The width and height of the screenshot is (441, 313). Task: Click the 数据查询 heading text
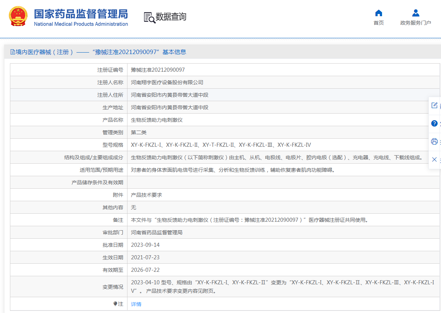[x=171, y=17]
